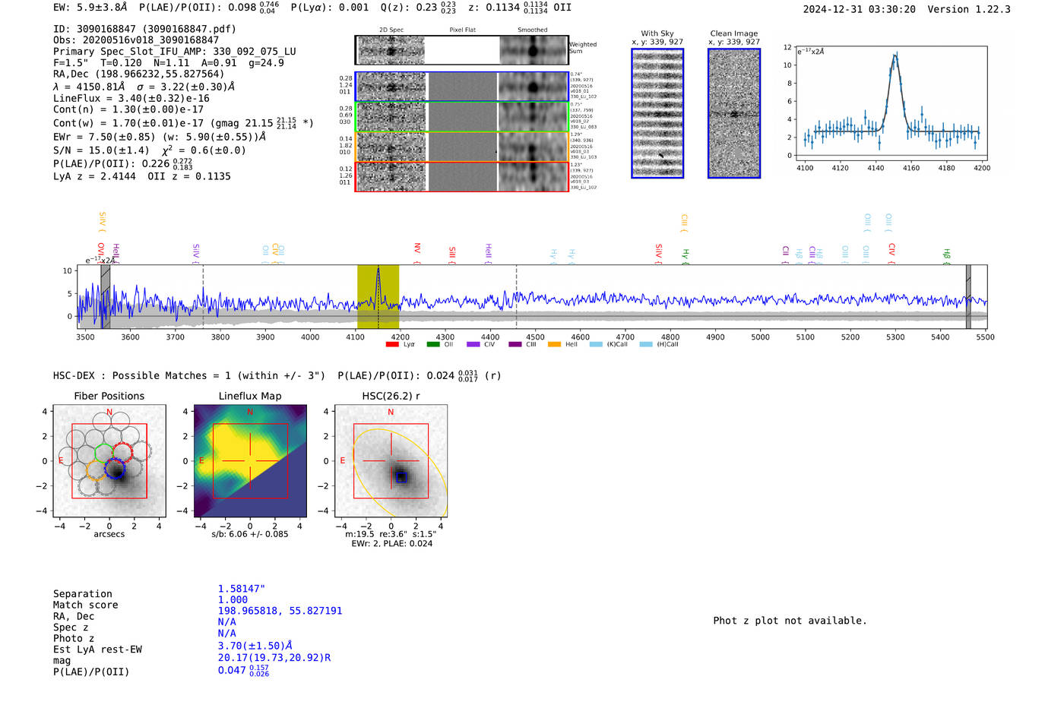Screen dimensions: 1064x724
Task: Click the Primary Spec_Slot_IFU_AMP: 330_092_075_LU line
Action: click(175, 52)
